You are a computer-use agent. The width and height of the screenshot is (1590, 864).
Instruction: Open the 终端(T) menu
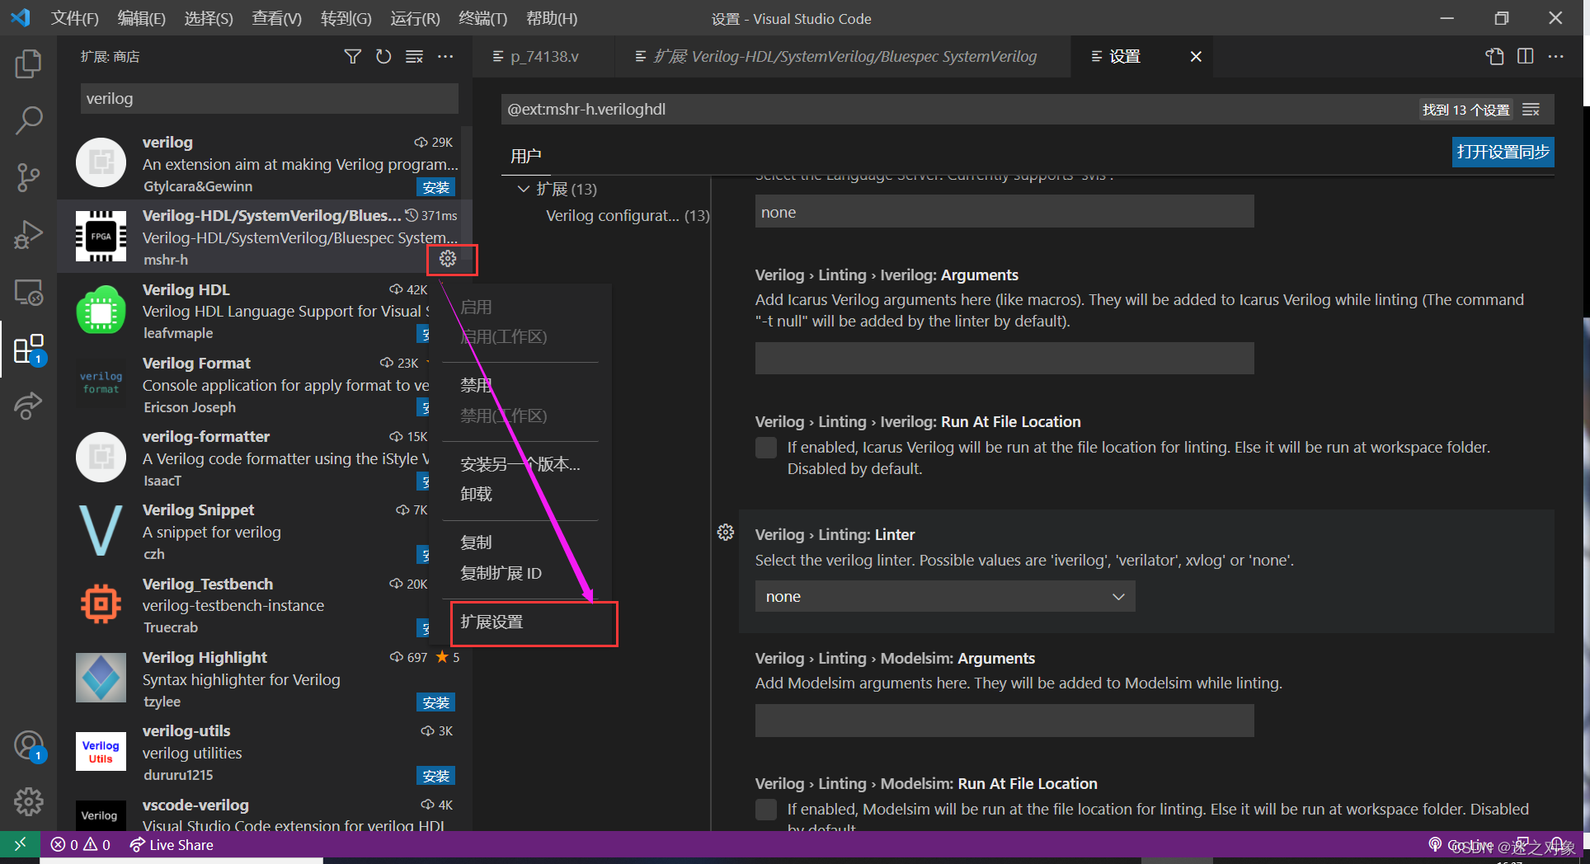[x=482, y=18]
